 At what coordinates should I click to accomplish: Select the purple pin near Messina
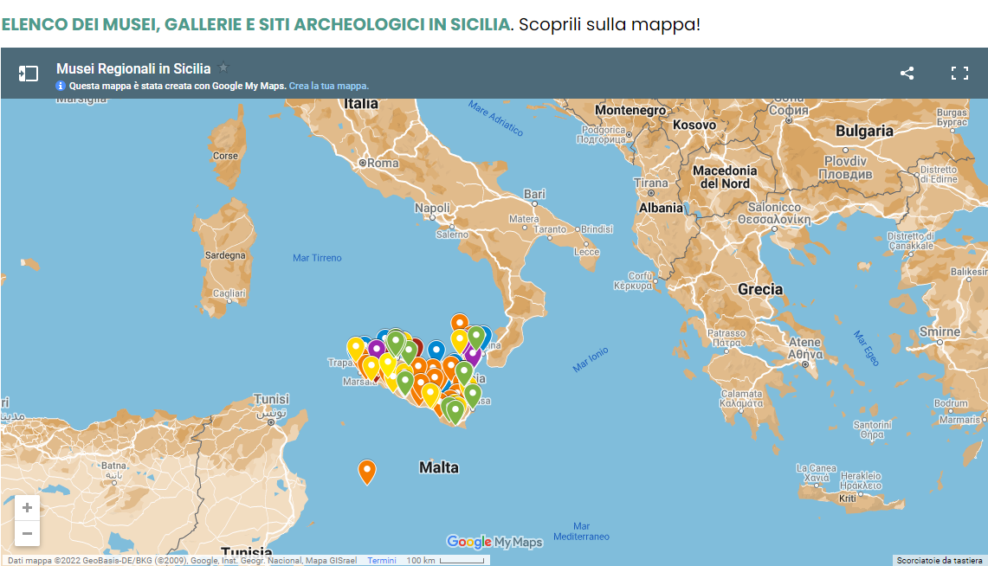[x=473, y=355]
